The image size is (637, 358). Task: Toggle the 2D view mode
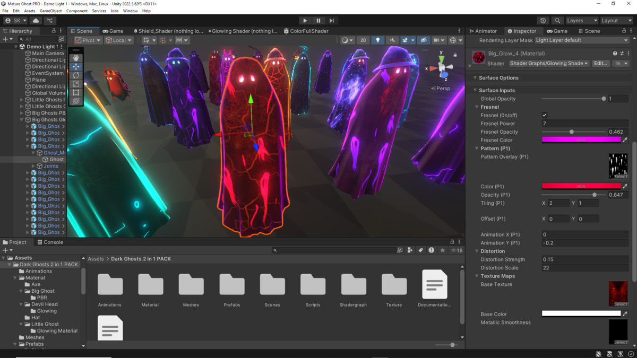coord(363,40)
